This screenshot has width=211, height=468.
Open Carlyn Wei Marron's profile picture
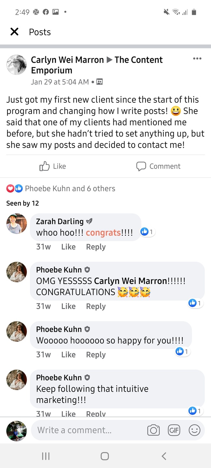click(17, 65)
